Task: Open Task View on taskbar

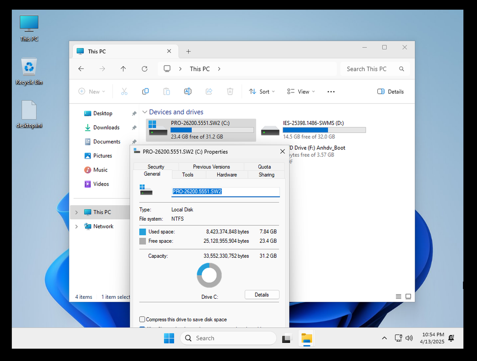Action: point(286,338)
